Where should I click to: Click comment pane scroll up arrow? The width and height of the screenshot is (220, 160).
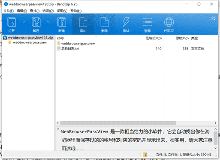(x=216, y=129)
